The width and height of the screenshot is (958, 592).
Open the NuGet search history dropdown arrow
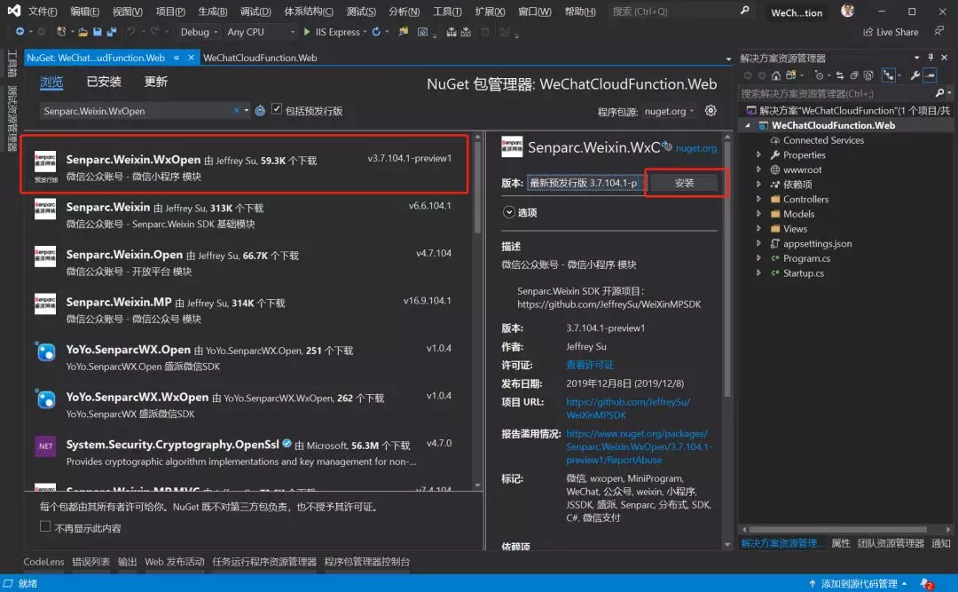click(x=247, y=111)
